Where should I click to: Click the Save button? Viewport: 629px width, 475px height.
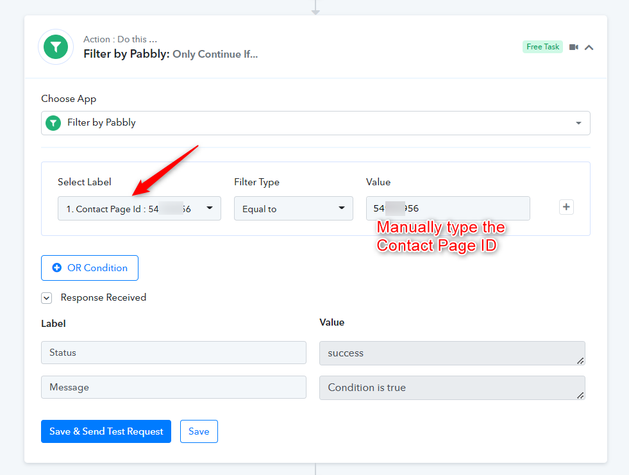click(199, 431)
